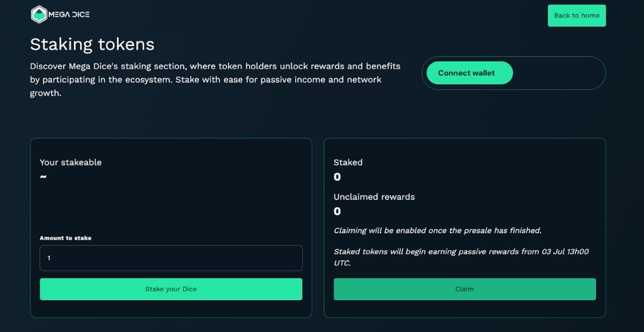Click the Mega Dice hexagon logo icon

tap(39, 15)
